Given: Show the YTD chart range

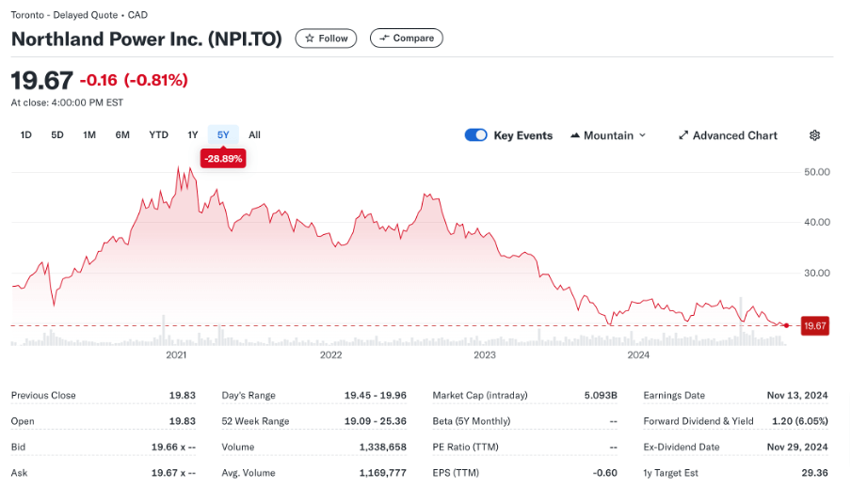Looking at the screenshot, I should (158, 135).
